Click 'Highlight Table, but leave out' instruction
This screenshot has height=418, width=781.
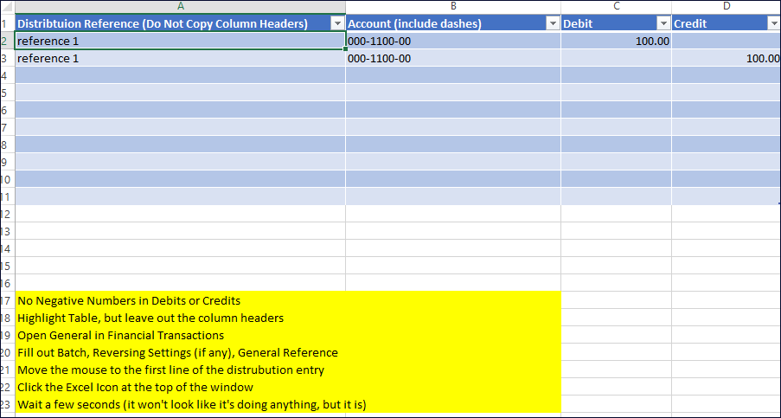150,318
